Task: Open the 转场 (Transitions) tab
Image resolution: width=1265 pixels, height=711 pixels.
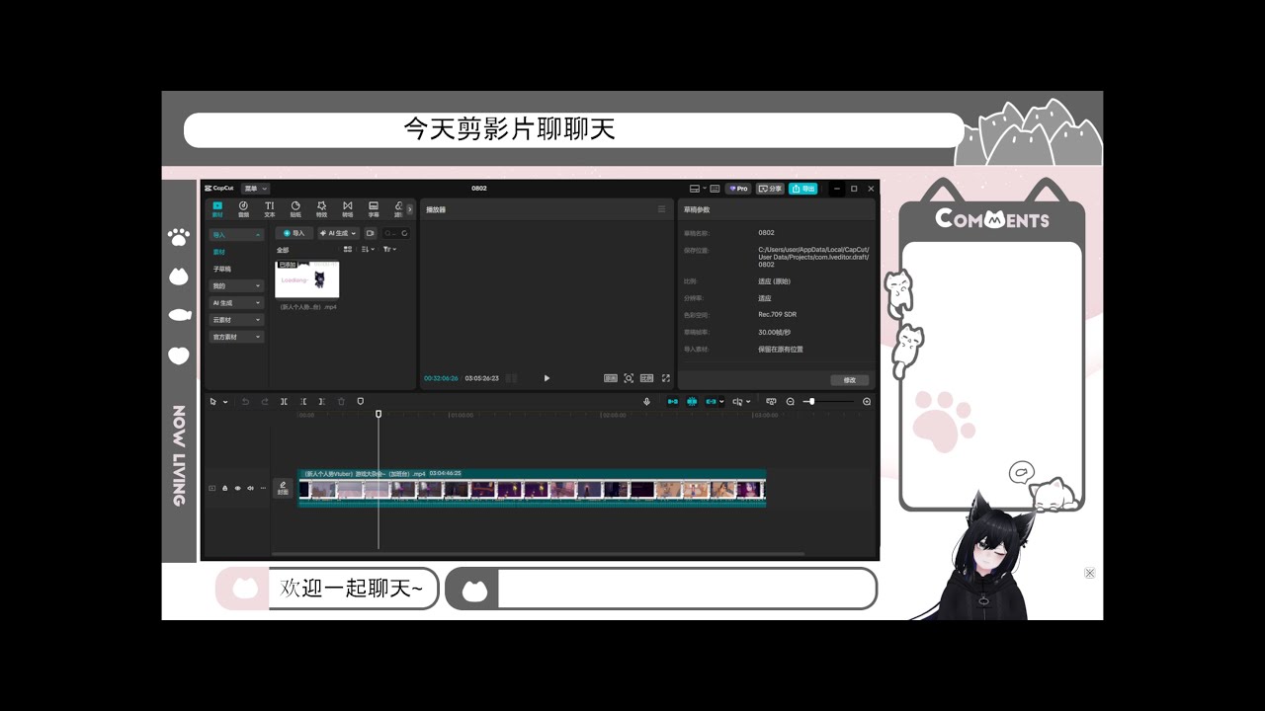Action: pos(348,208)
